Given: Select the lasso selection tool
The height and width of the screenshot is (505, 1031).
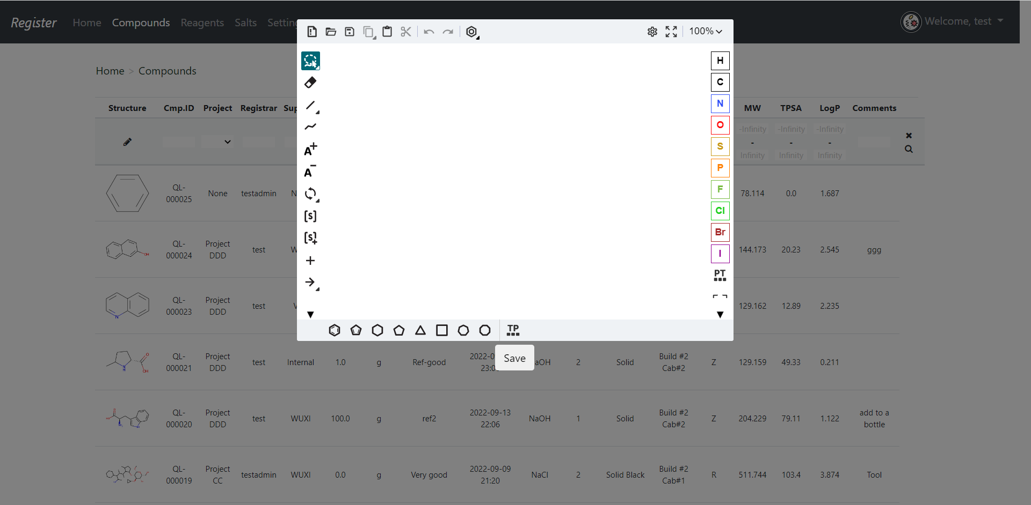Looking at the screenshot, I should [x=310, y=61].
